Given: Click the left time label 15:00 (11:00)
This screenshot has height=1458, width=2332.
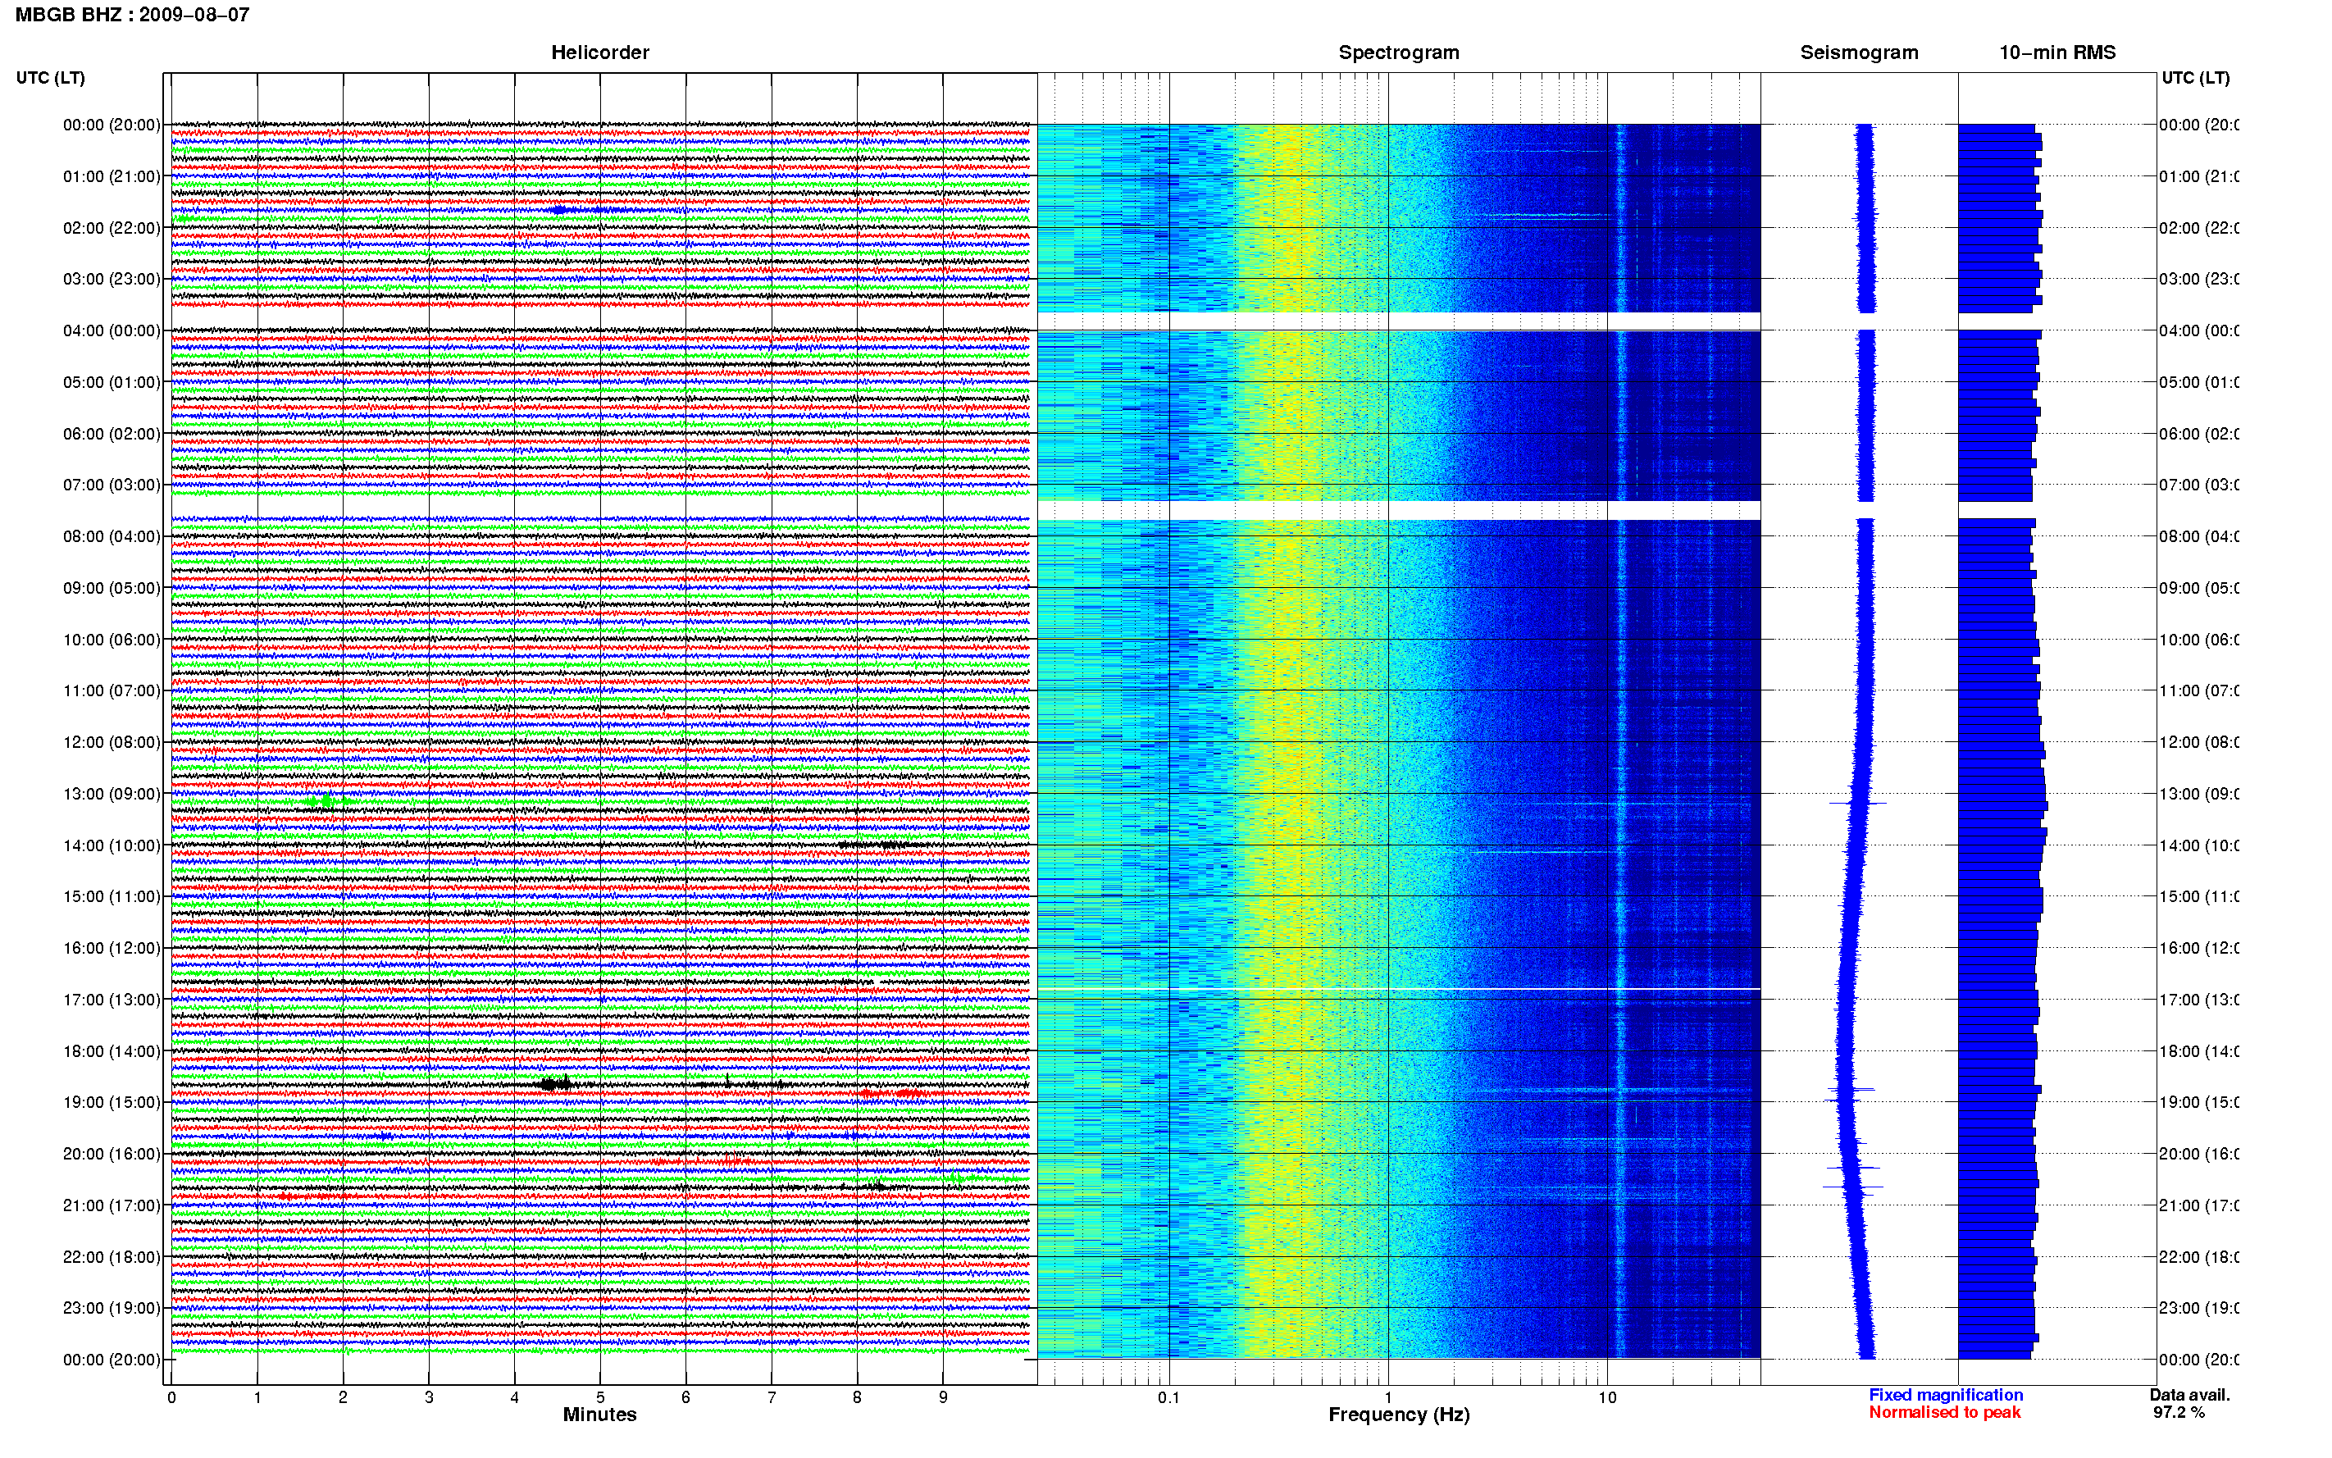Looking at the screenshot, I should 112,895.
